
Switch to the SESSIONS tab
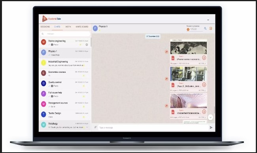[x=45, y=27]
